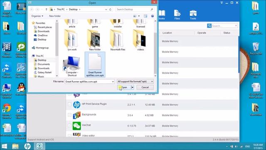This screenshot has width=266, height=150.
Task: Go up one folder level in dialog
Action: tap(46, 9)
